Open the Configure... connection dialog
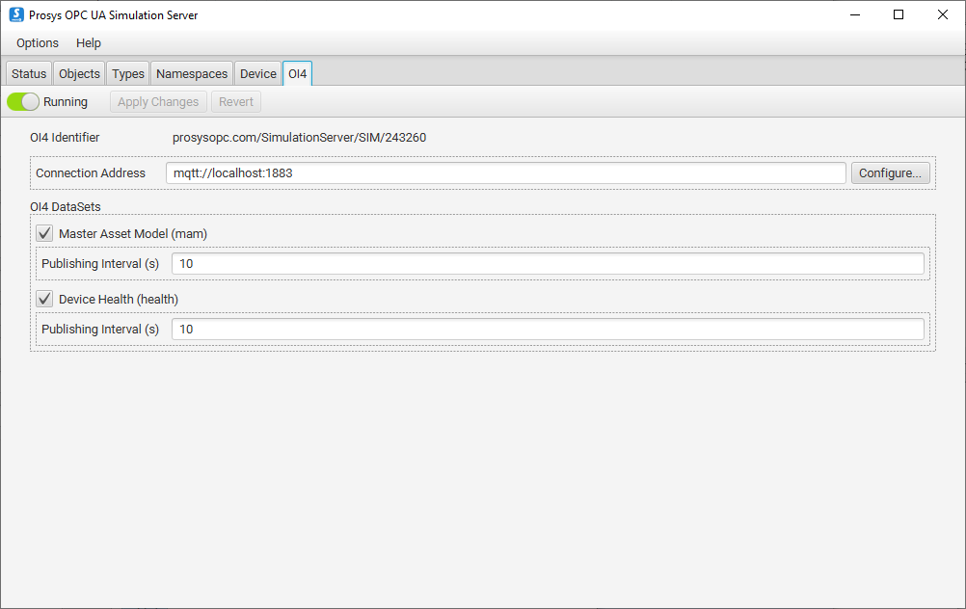The image size is (966, 609). 890,173
